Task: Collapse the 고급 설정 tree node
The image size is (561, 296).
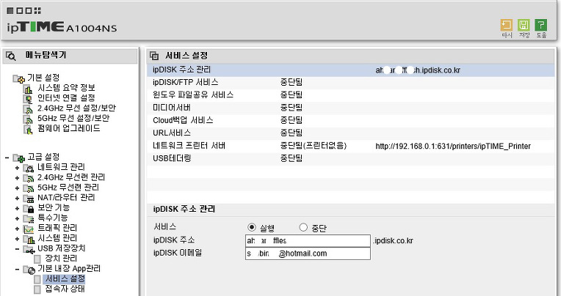Action: point(7,158)
